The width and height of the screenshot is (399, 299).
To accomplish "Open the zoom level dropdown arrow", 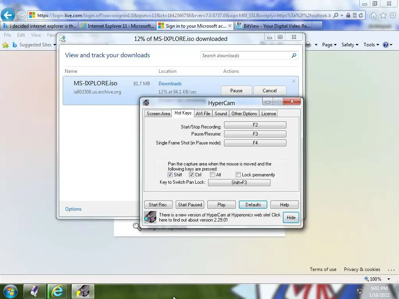I will [x=388, y=279].
